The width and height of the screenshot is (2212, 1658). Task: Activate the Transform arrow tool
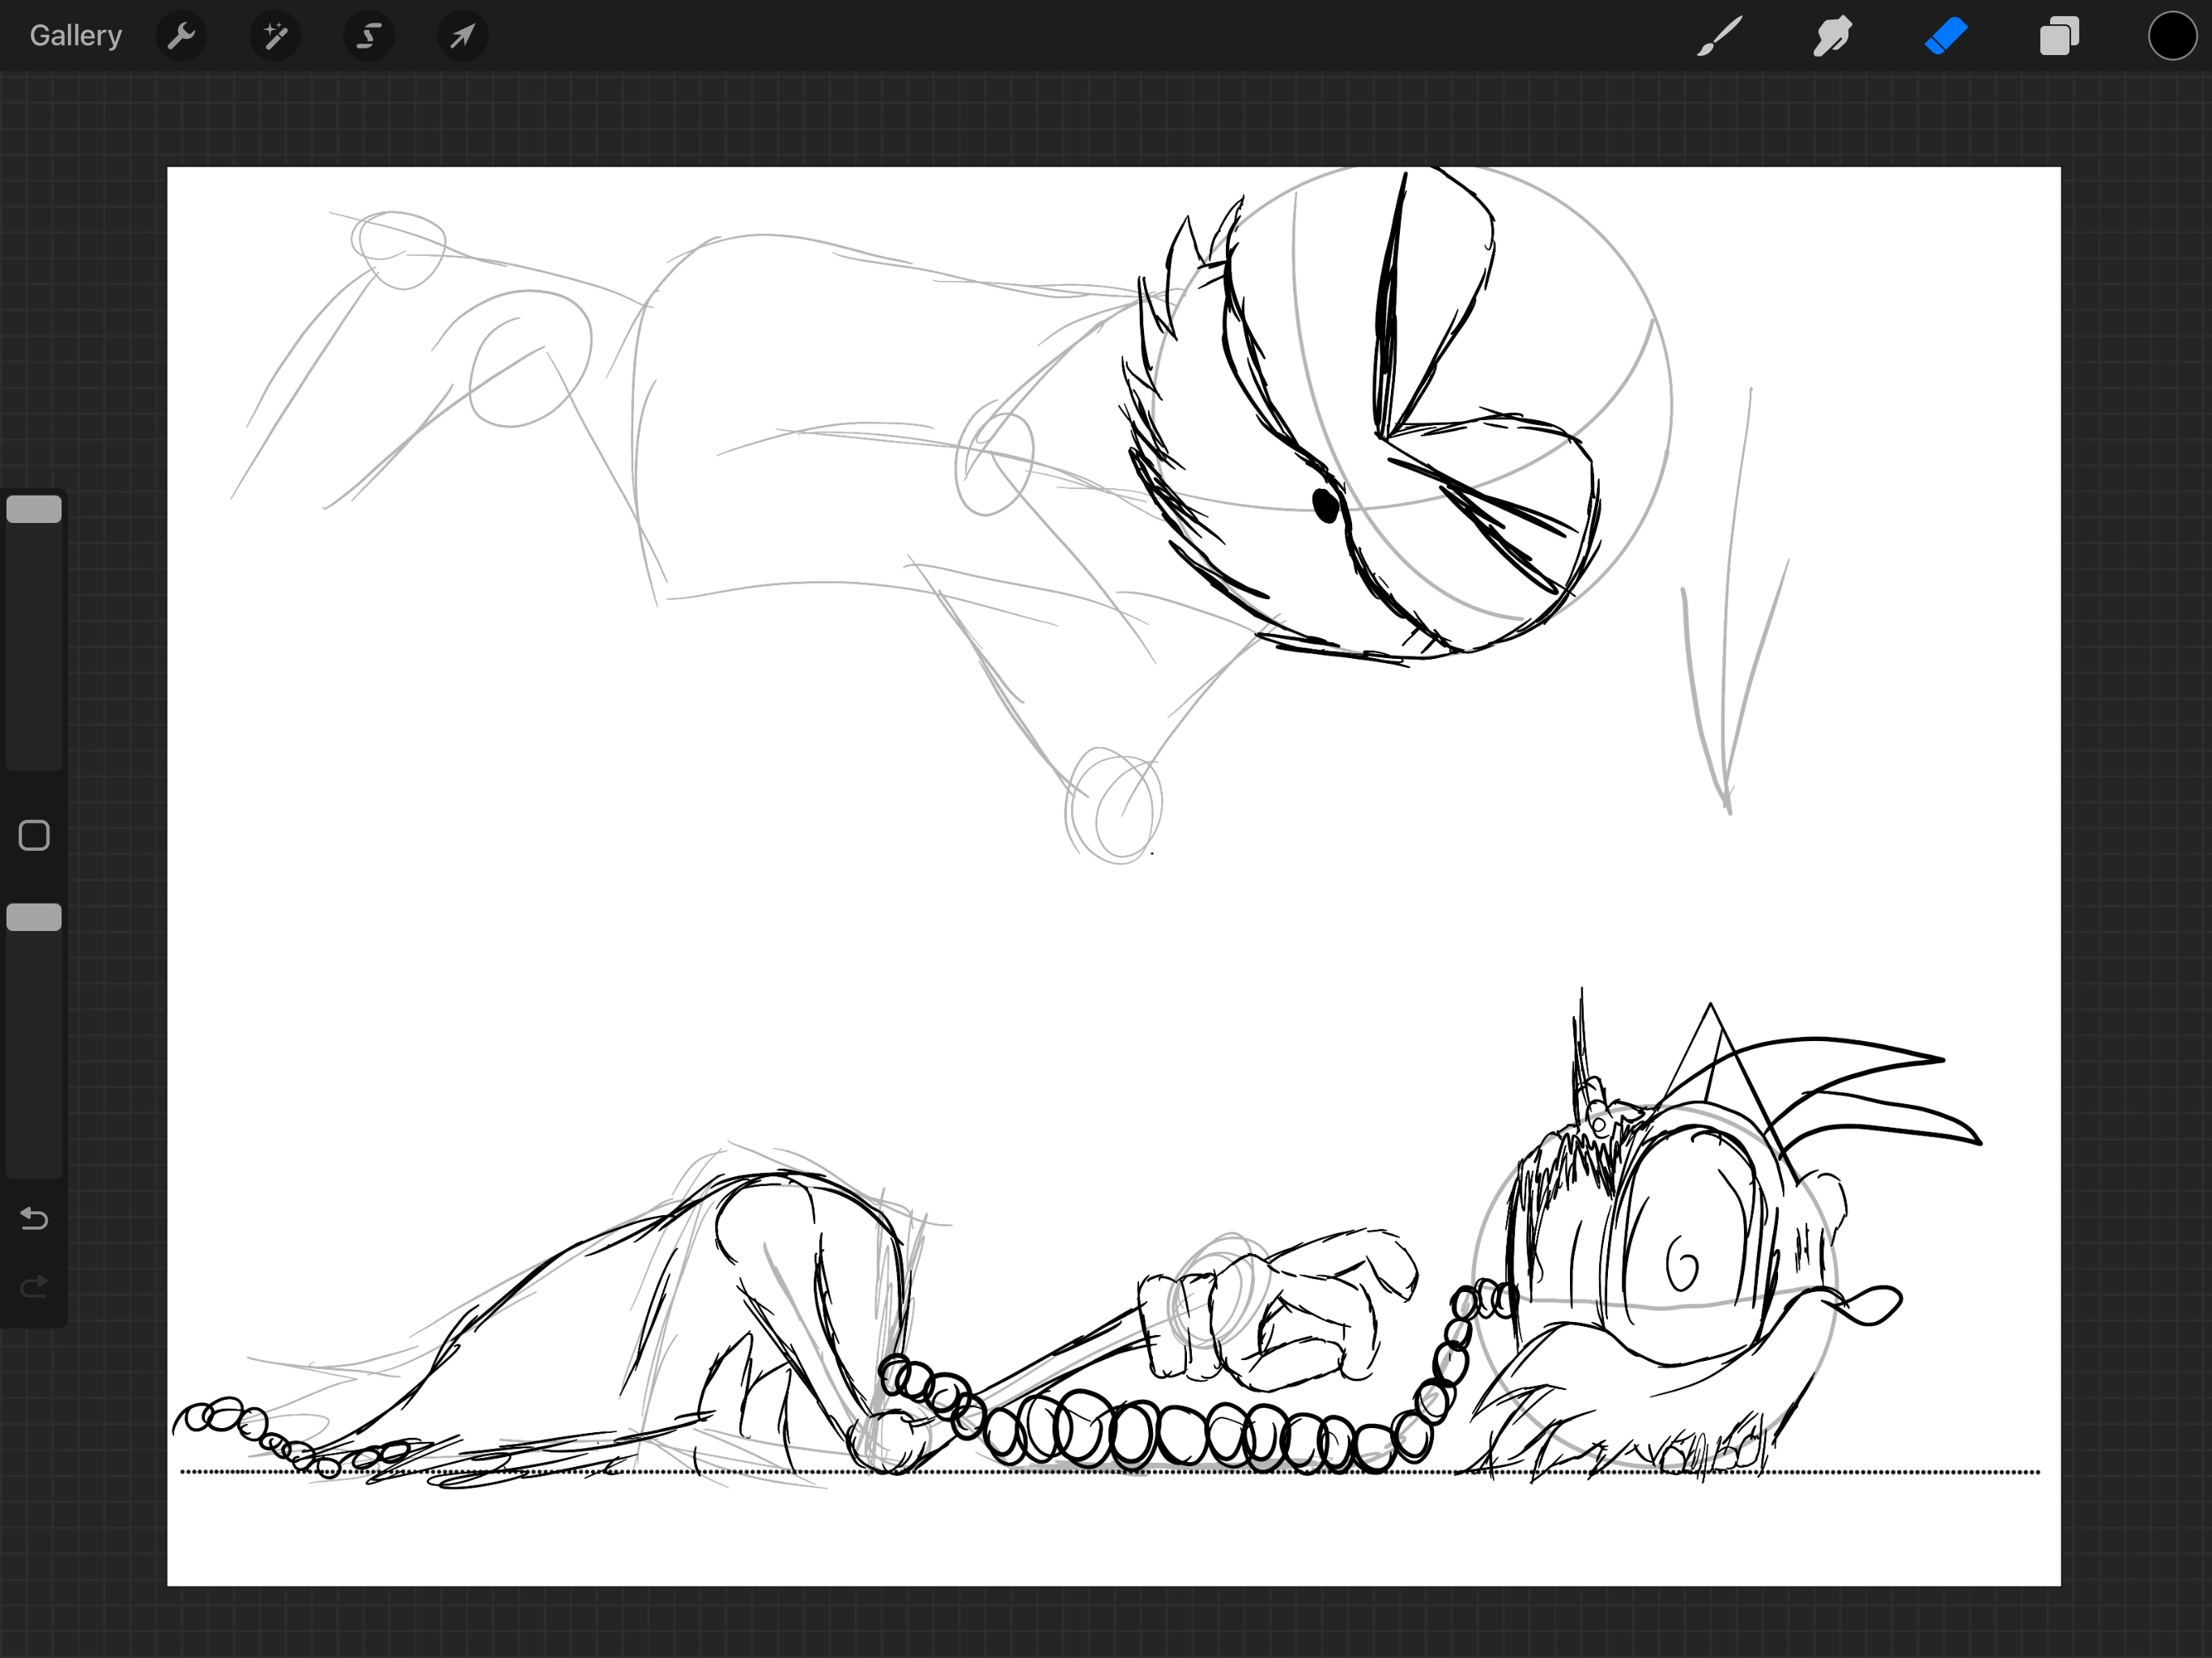(462, 37)
